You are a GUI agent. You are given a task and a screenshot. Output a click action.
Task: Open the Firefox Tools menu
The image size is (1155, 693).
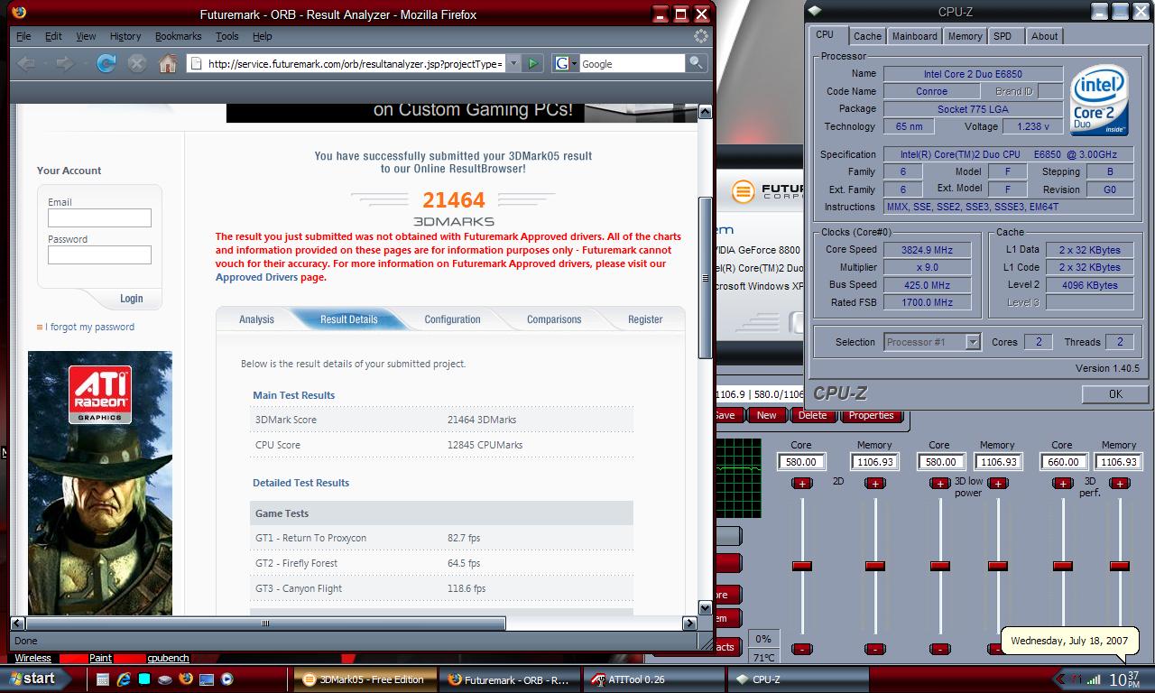226,36
